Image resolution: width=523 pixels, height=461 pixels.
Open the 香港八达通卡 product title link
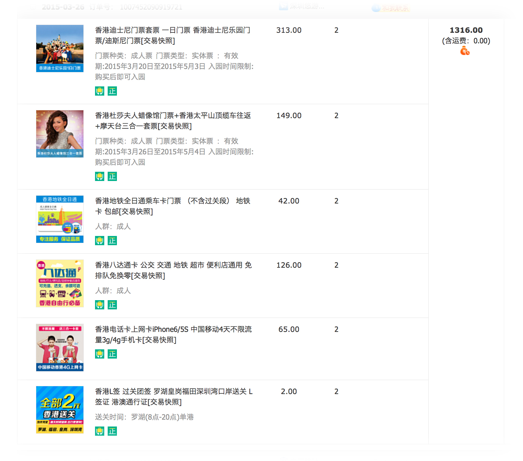pos(173,270)
